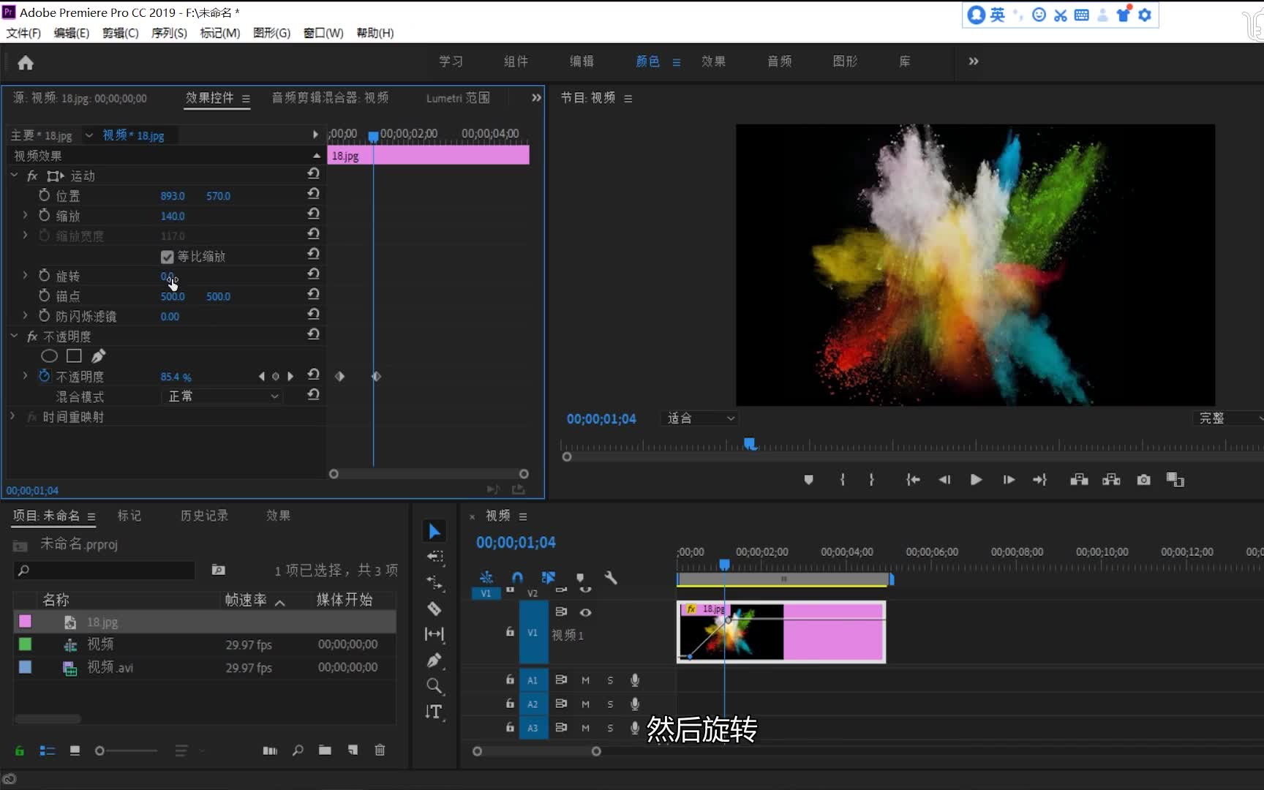1264x790 pixels.
Task: Open the 混合模式 blend mode dropdown
Action: coord(222,396)
